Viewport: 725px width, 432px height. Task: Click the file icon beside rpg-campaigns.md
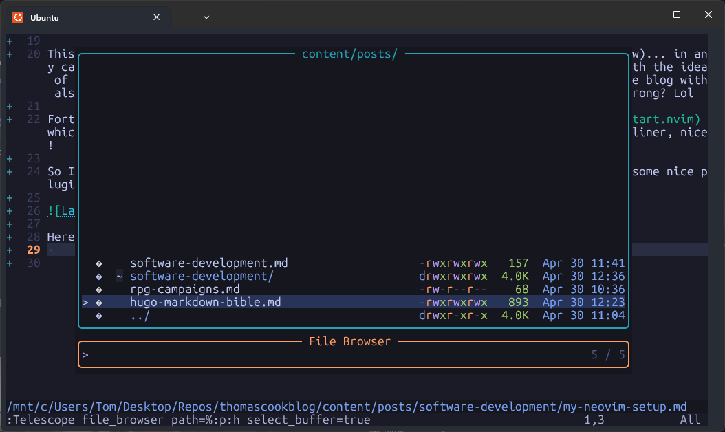pos(98,290)
